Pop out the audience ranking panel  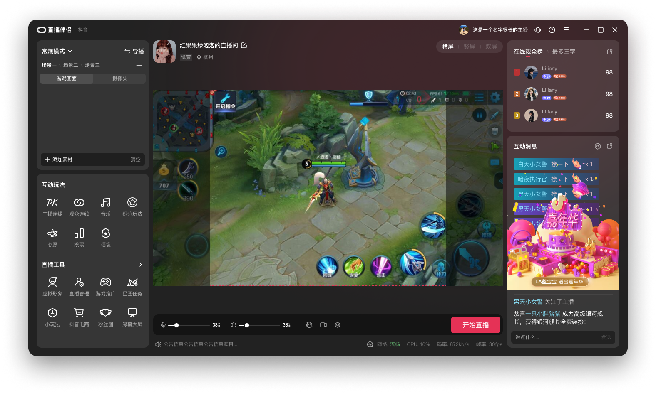[610, 52]
